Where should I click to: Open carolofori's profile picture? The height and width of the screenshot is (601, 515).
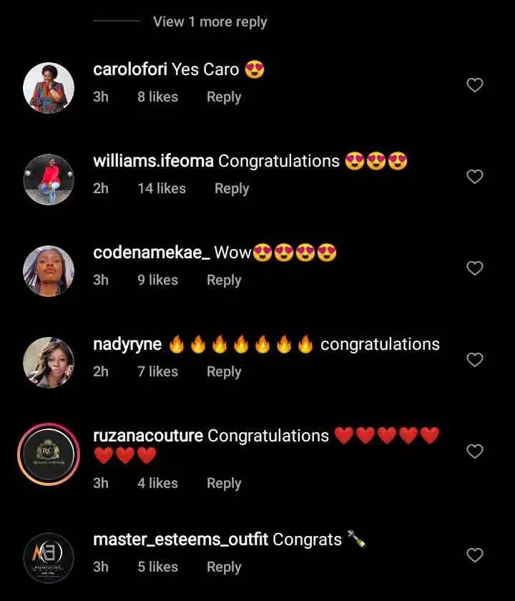pos(49,88)
